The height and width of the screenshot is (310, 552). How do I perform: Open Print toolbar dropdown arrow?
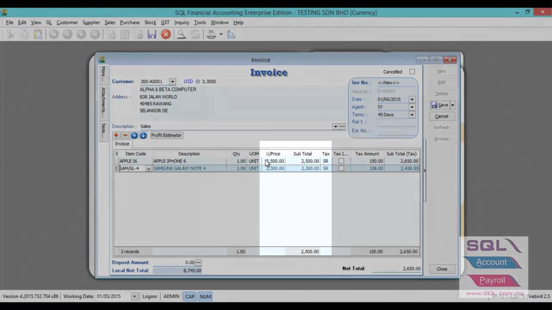tap(221, 34)
